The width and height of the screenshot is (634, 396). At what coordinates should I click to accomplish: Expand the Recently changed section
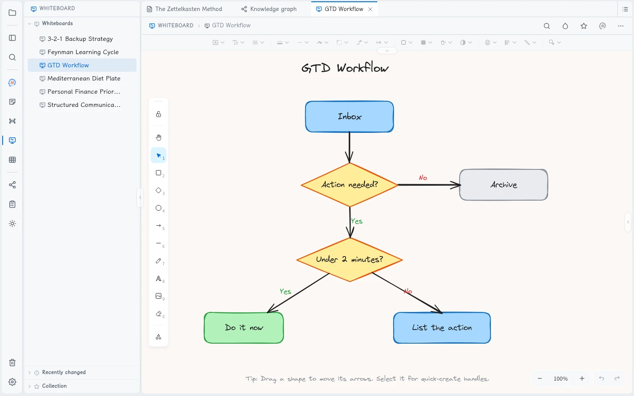coord(29,373)
